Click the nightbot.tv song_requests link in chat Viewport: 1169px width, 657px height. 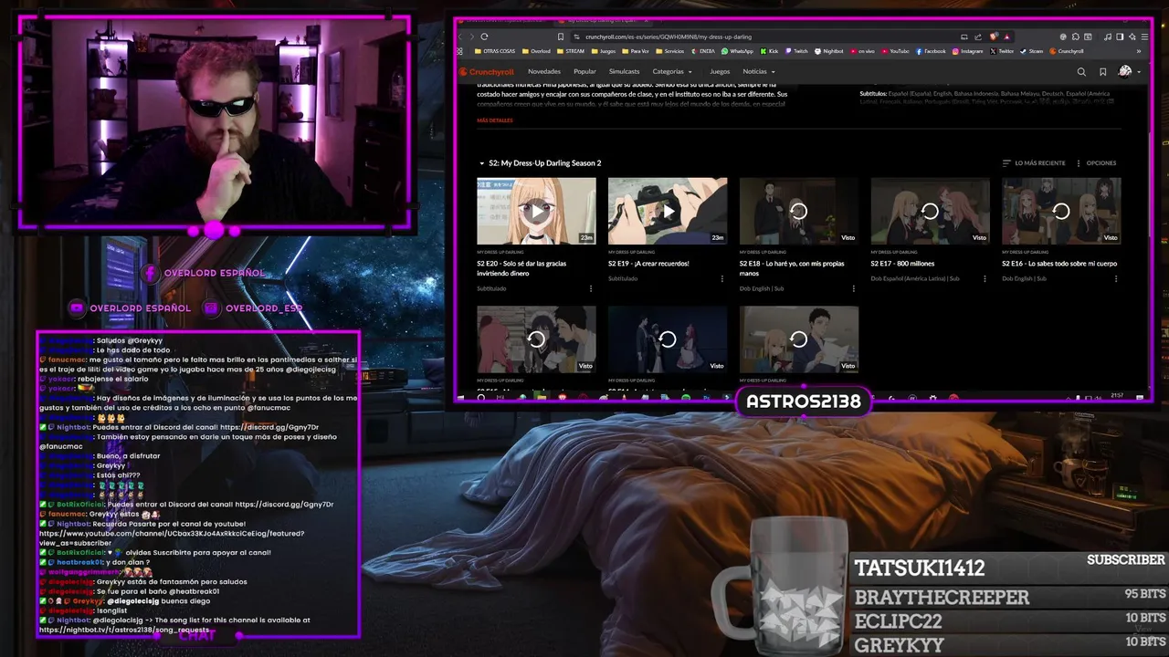point(124,630)
